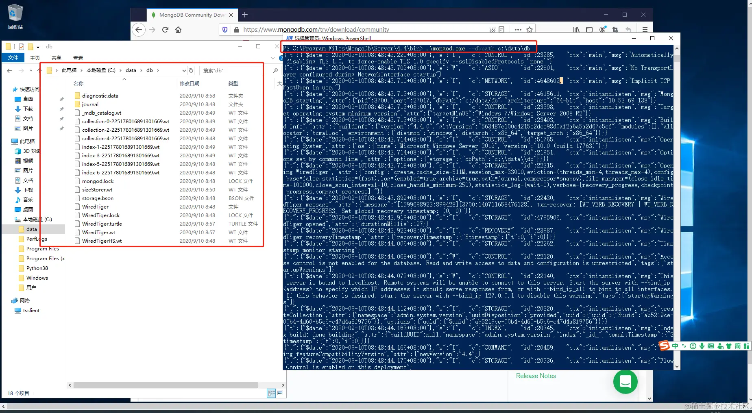Image resolution: width=752 pixels, height=413 pixels.
Task: Take a screenshot with Firefox crop tool
Action: pos(615,30)
